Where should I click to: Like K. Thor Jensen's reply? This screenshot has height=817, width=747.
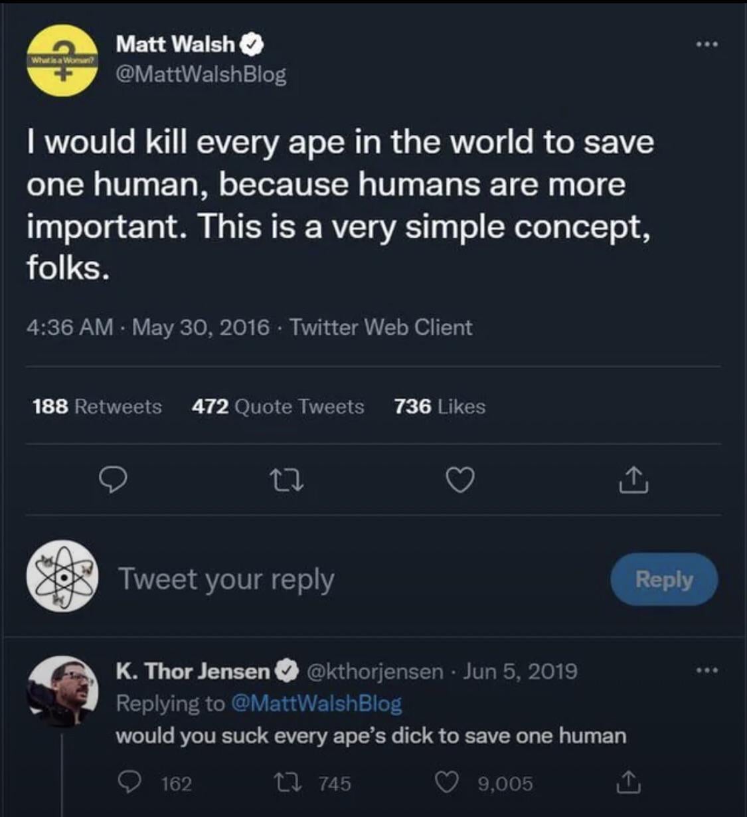[x=447, y=784]
